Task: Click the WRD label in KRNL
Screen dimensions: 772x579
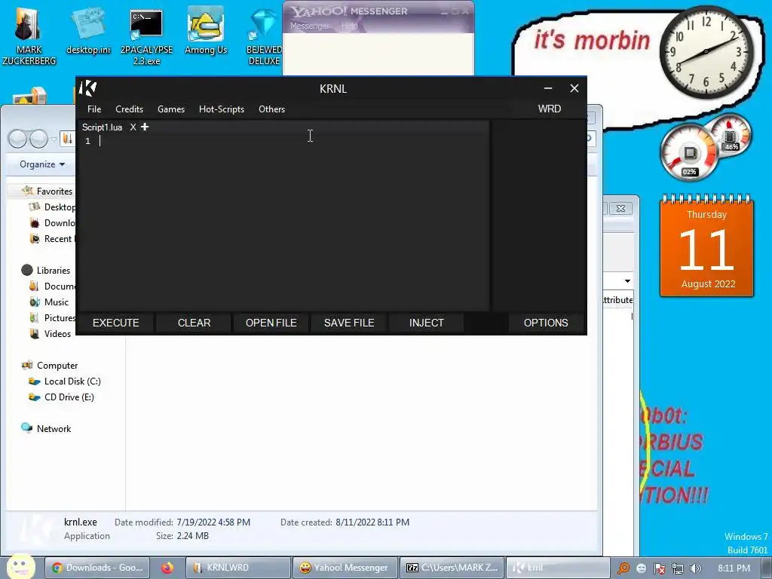Action: pyautogui.click(x=550, y=109)
